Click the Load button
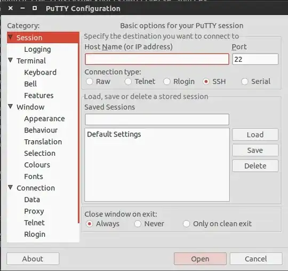 coord(255,134)
